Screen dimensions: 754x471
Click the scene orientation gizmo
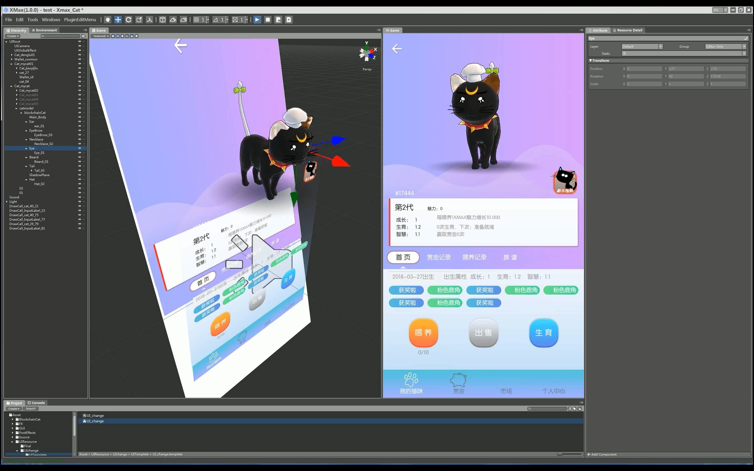click(367, 53)
